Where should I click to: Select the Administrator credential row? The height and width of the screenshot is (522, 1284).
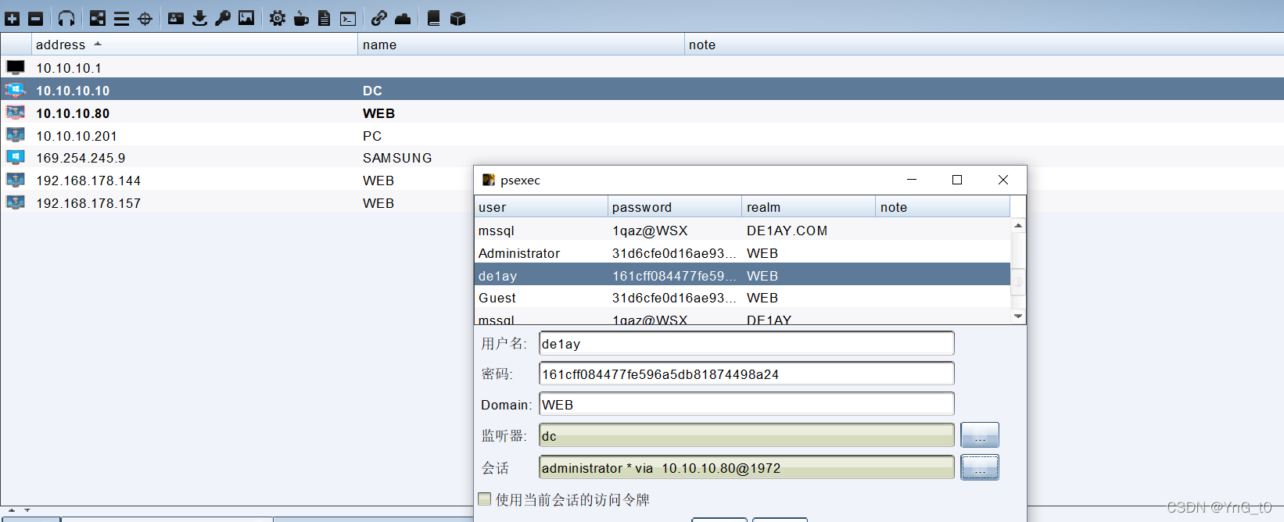742,253
